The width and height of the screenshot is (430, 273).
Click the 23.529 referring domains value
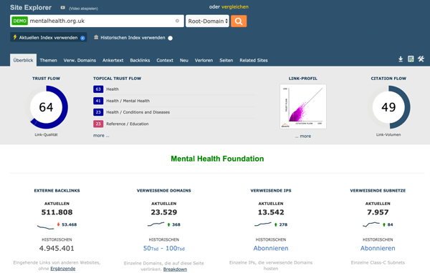(163, 212)
